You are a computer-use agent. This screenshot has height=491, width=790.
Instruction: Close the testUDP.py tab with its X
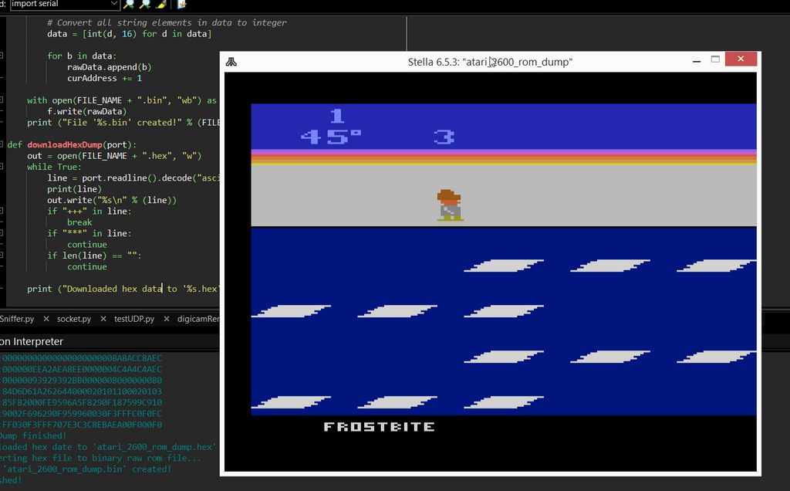point(167,319)
